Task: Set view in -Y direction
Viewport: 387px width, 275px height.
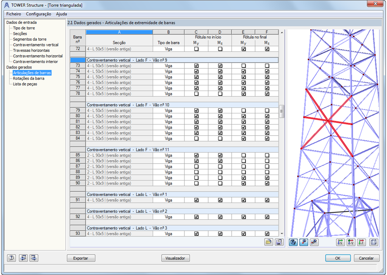Action: pyautogui.click(x=351, y=242)
